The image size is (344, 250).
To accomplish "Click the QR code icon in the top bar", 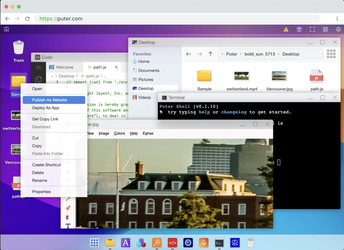I will coord(325,29).
